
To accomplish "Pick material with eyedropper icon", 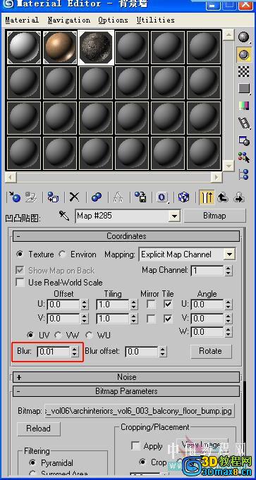I will click(64, 216).
